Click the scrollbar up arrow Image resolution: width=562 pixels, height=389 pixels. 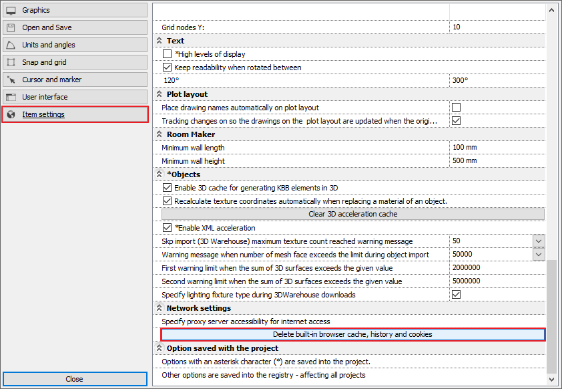coord(551,10)
